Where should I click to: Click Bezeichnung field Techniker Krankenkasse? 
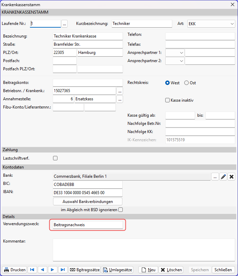pyautogui.click(x=88, y=36)
